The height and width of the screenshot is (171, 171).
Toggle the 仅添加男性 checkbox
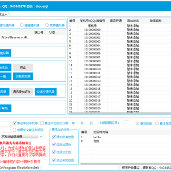pos(62,144)
